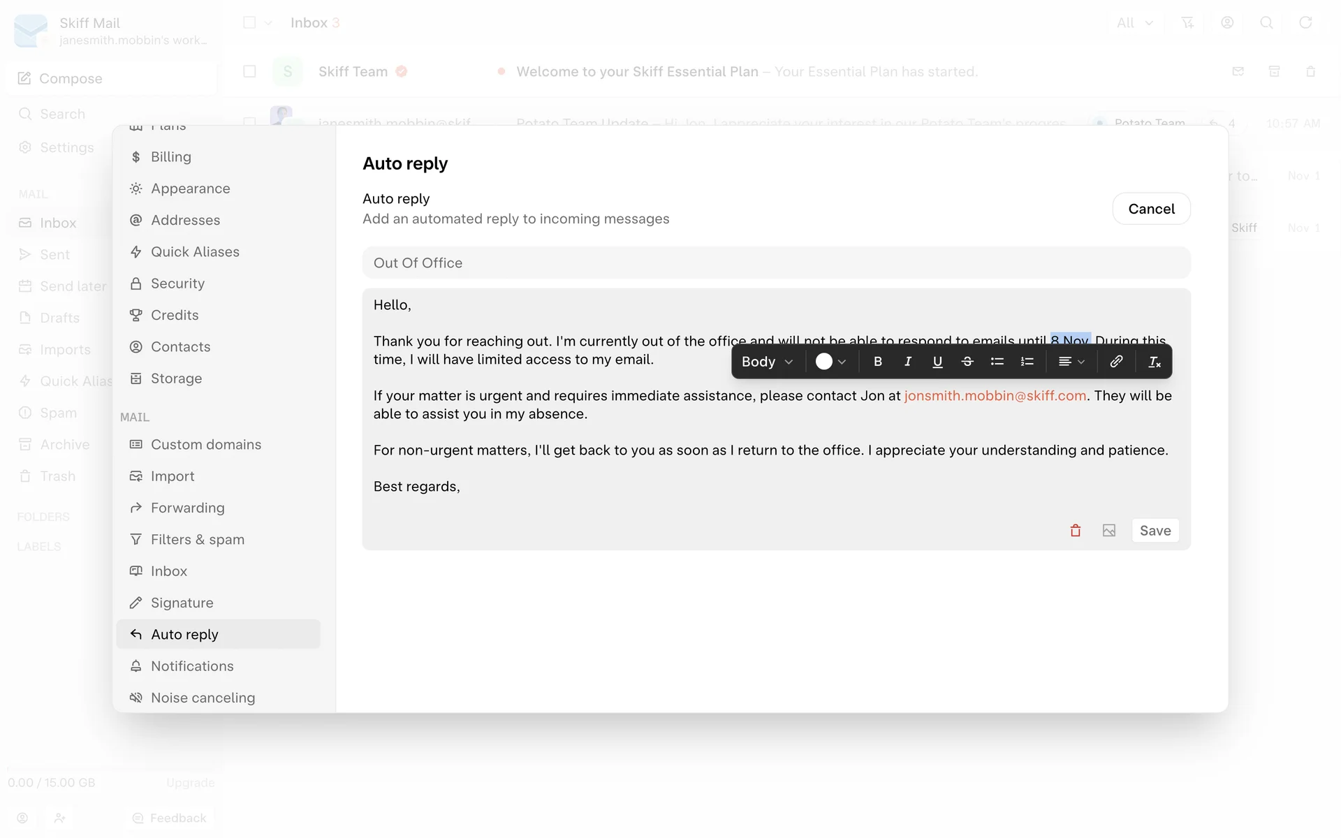Viewport: 1341px width, 838px height.
Task: Open the text color swatch picker
Action: tap(830, 362)
